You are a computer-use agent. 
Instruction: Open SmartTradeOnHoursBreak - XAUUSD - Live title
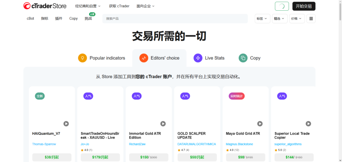coord(100,135)
